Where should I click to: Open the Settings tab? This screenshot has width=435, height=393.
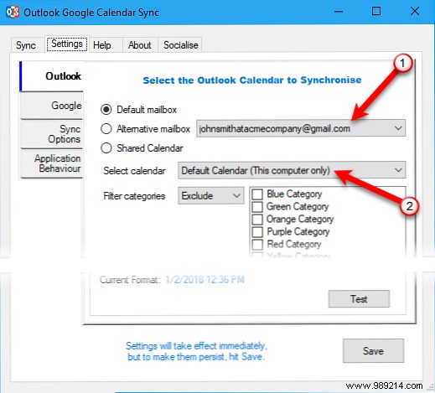(x=67, y=44)
